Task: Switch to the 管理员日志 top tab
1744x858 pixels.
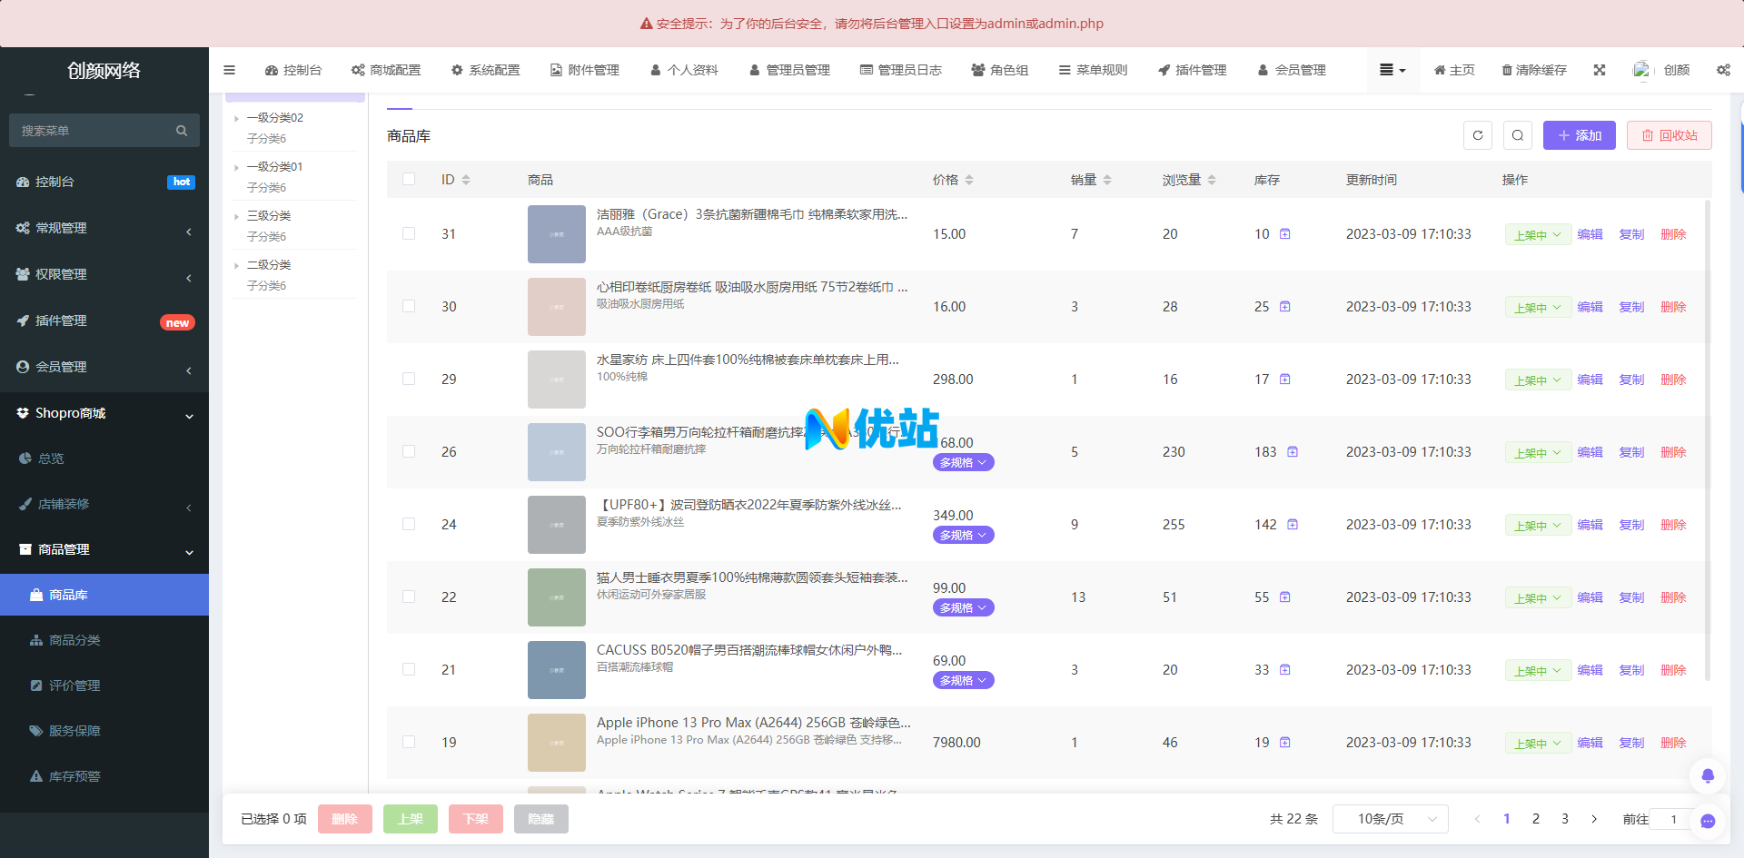Action: coord(901,70)
